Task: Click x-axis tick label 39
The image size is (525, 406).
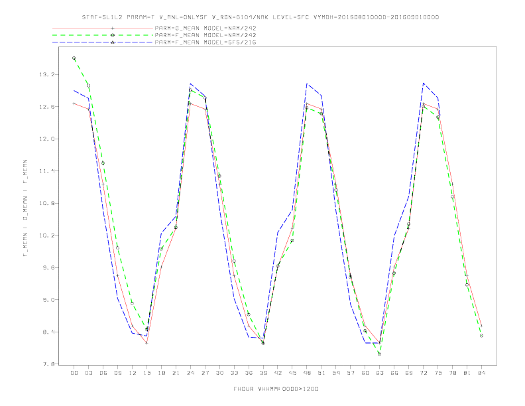Action: coord(263,373)
